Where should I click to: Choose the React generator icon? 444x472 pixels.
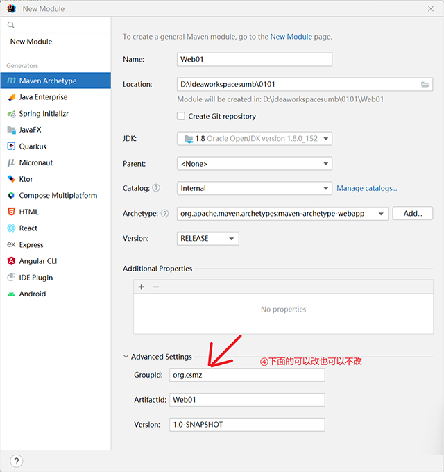(x=11, y=228)
